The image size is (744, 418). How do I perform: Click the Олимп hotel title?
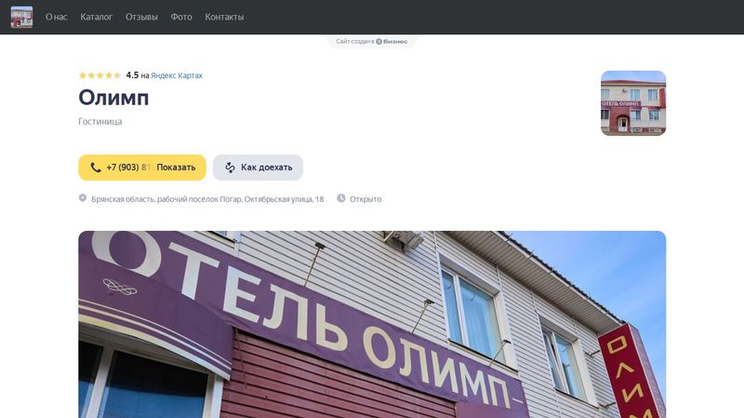(x=113, y=98)
